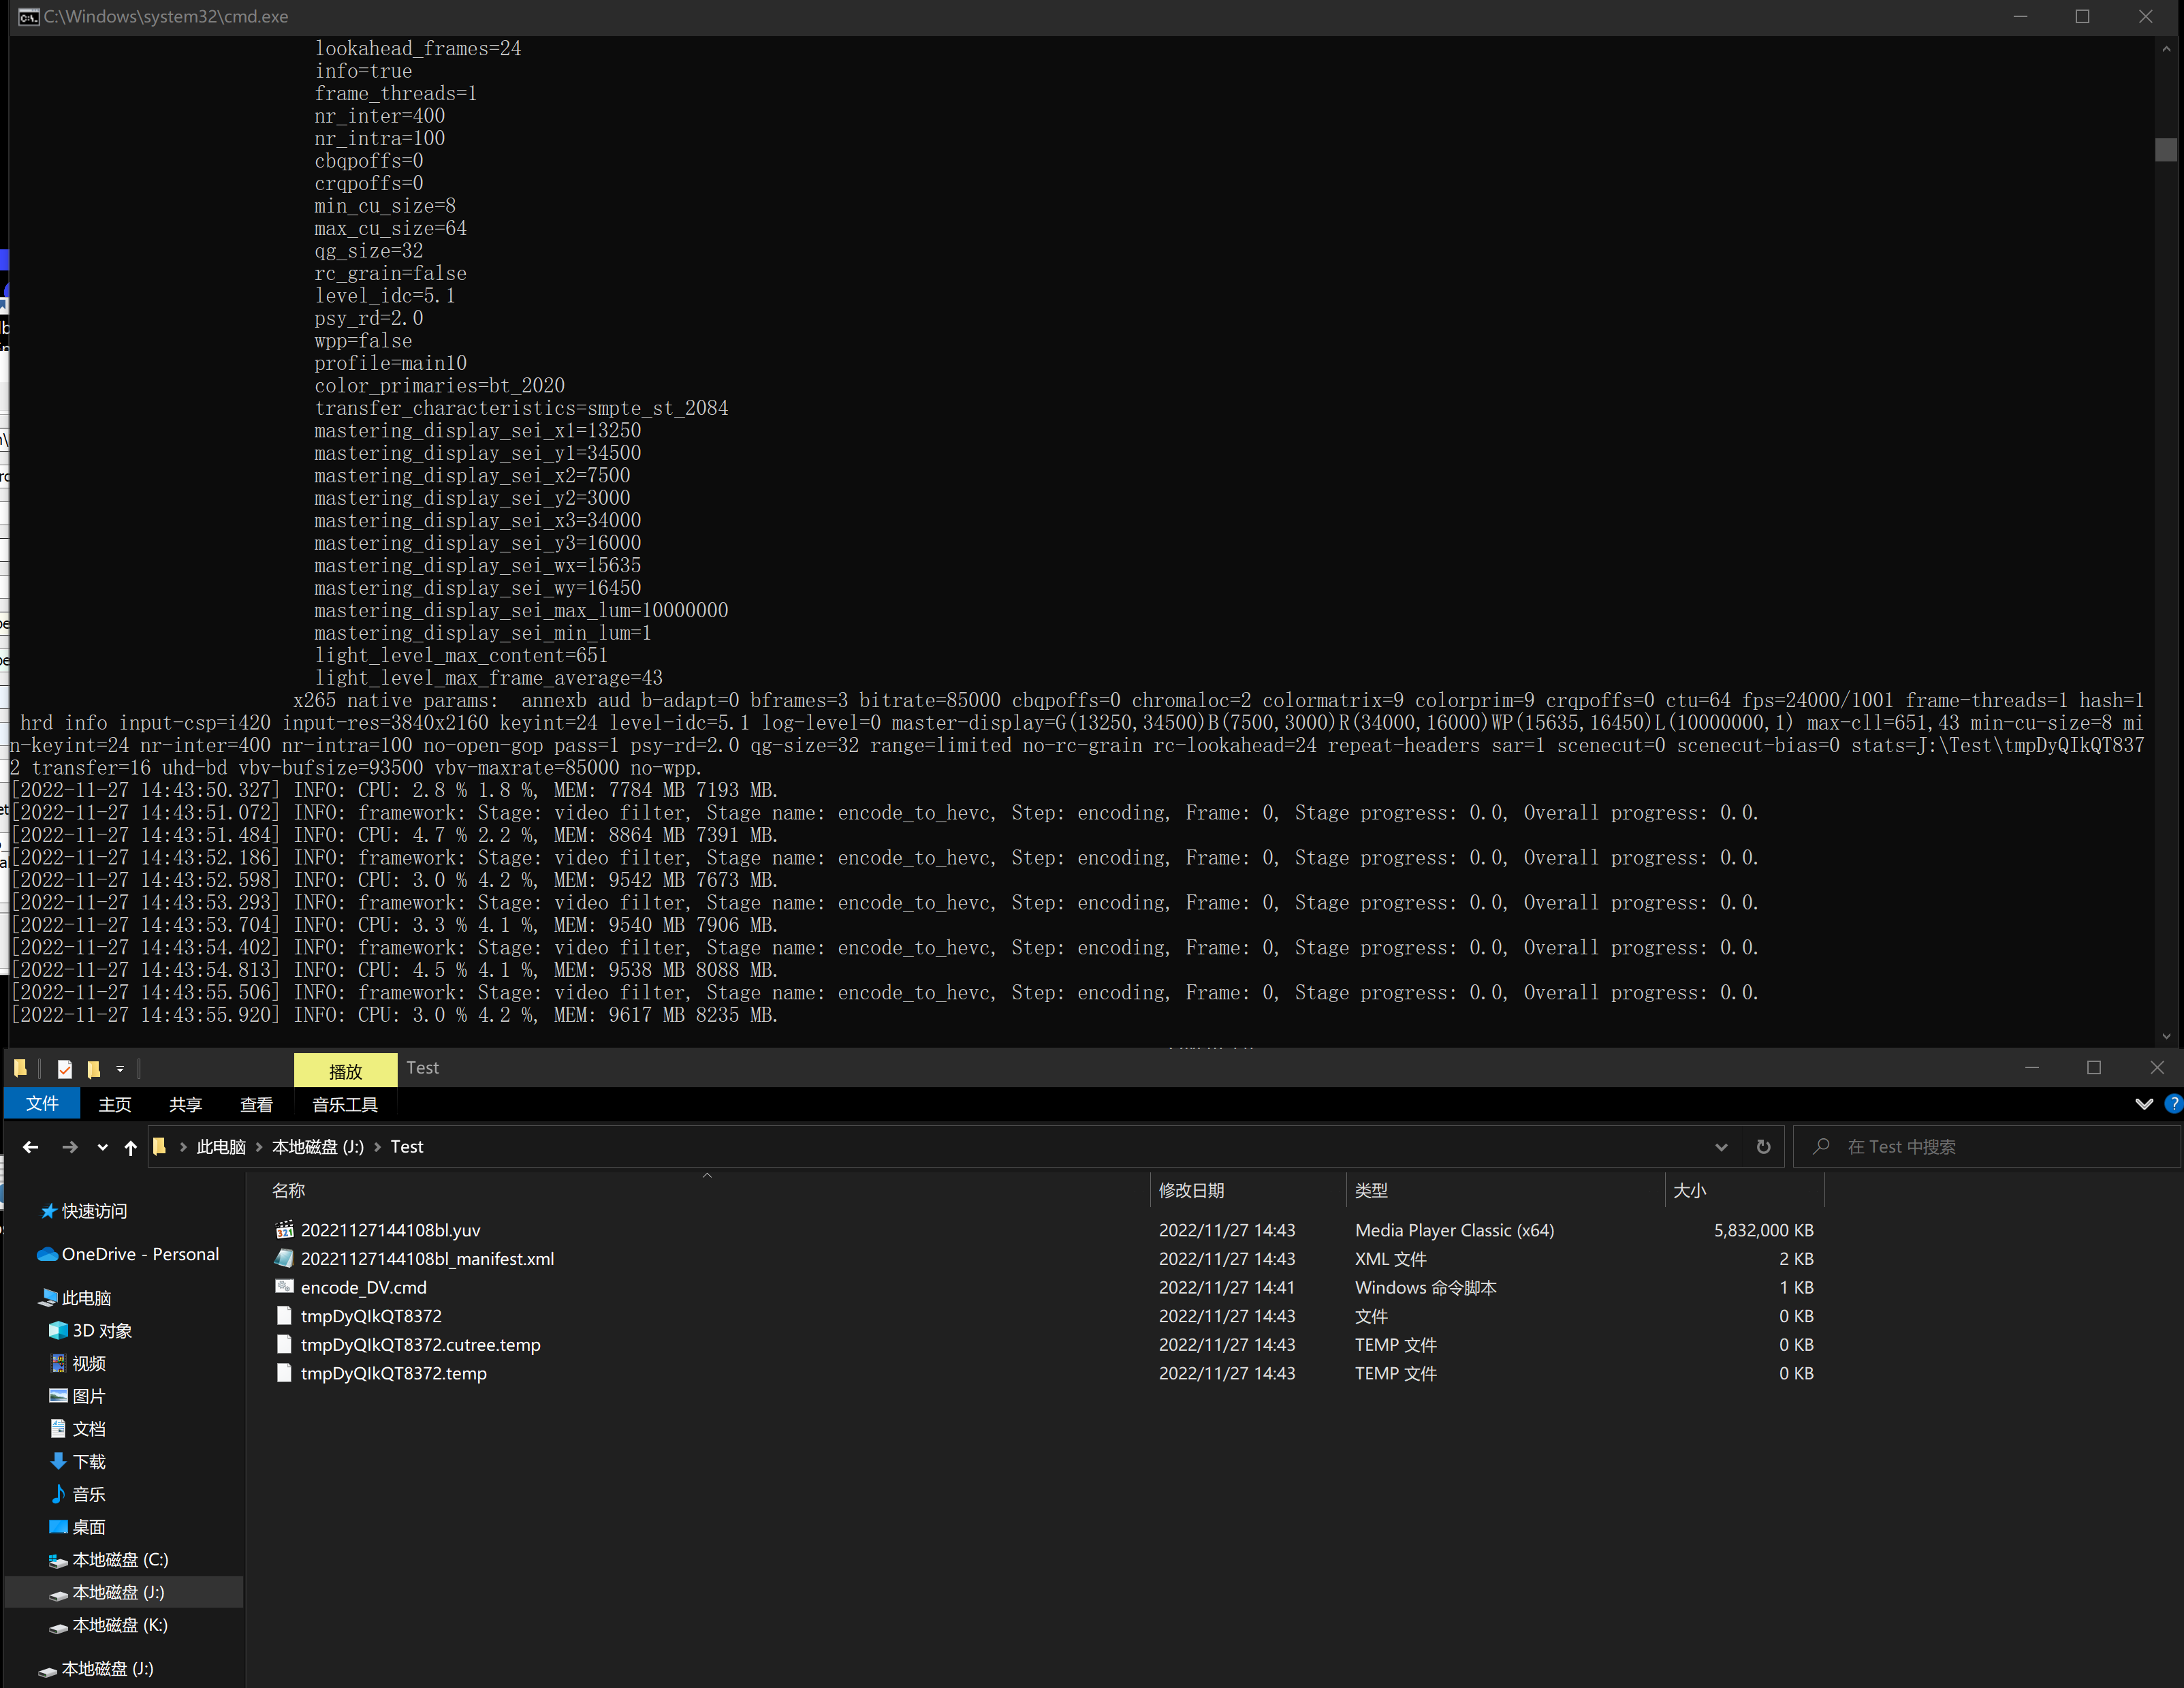This screenshot has height=1688, width=2184.
Task: Switch to the 查看 ribbon tab
Action: 256,1104
